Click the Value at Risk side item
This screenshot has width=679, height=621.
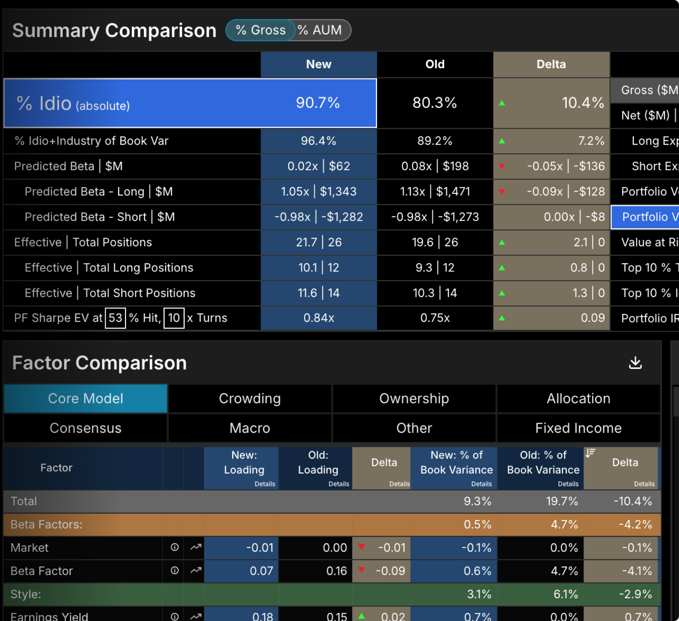(x=645, y=242)
